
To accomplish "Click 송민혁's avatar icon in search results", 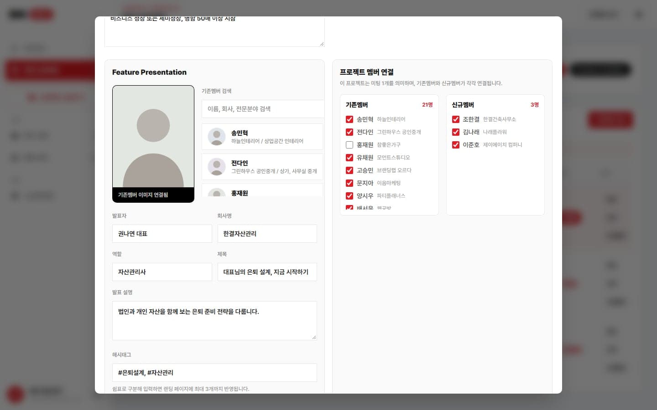I will [217, 137].
